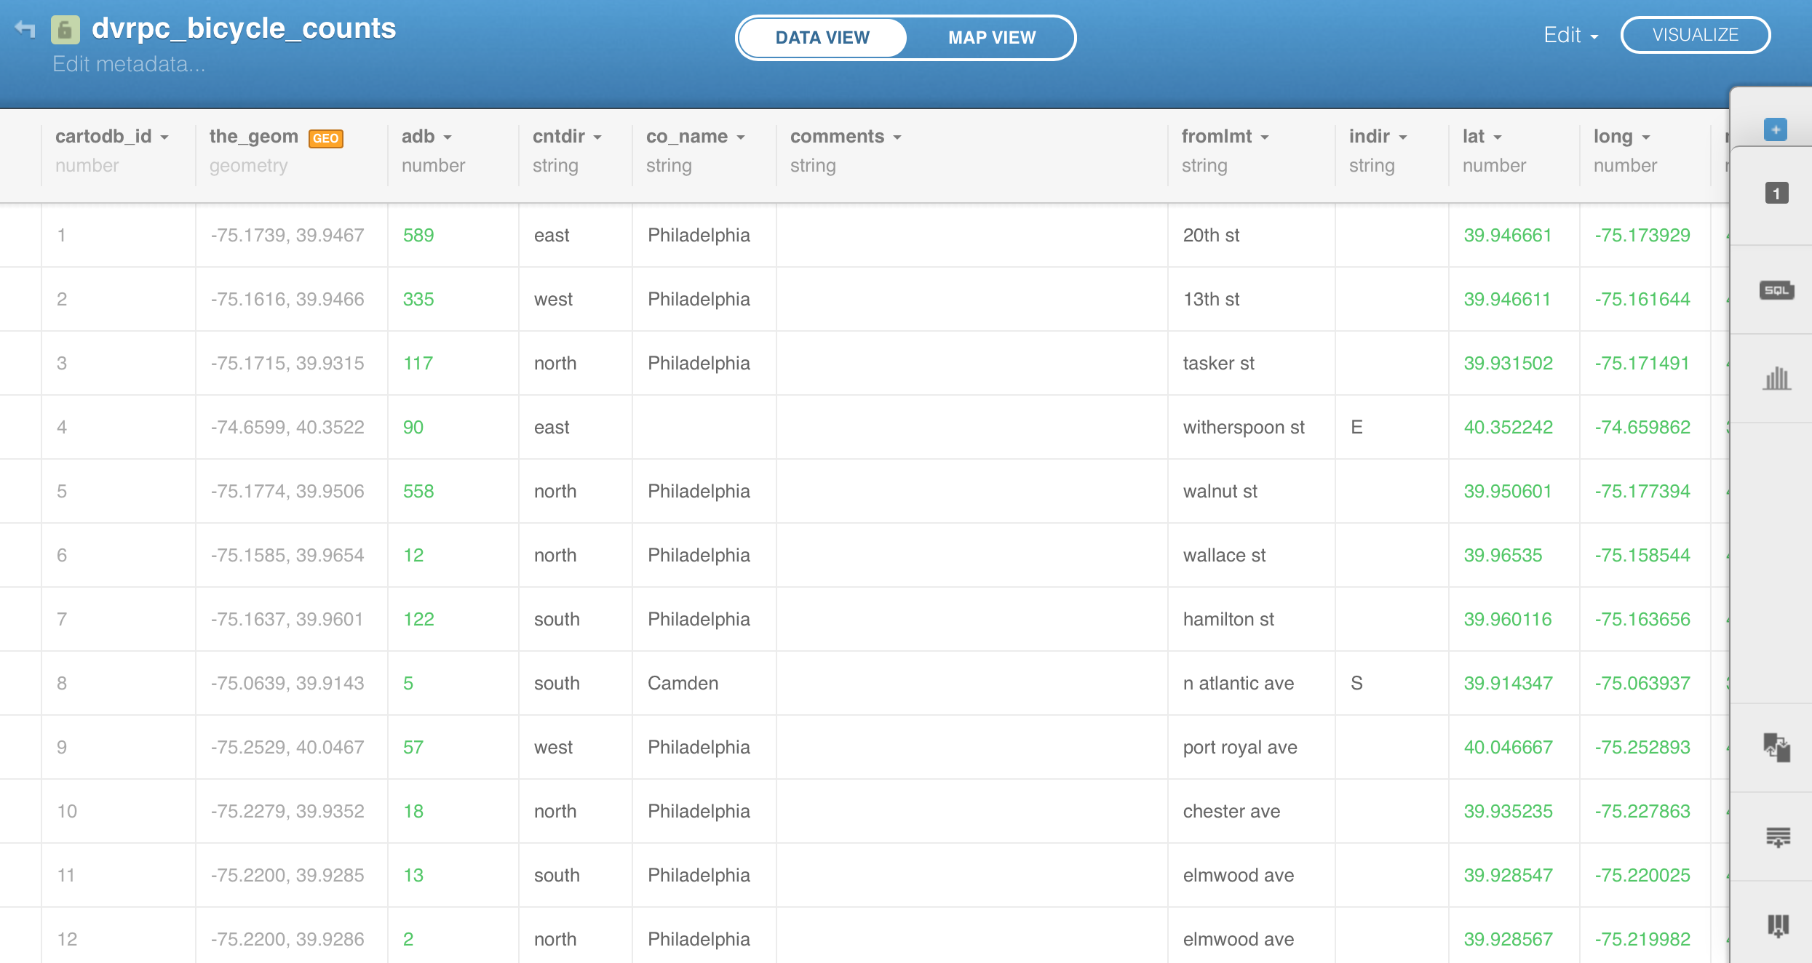Click the merge tables icon
Viewport: 1812px width, 963px height.
tap(1776, 747)
